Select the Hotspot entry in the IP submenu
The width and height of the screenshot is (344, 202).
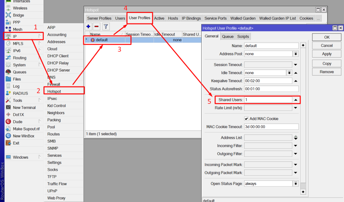pos(63,91)
